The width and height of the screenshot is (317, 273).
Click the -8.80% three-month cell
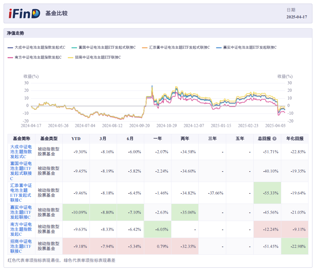pos(103,212)
